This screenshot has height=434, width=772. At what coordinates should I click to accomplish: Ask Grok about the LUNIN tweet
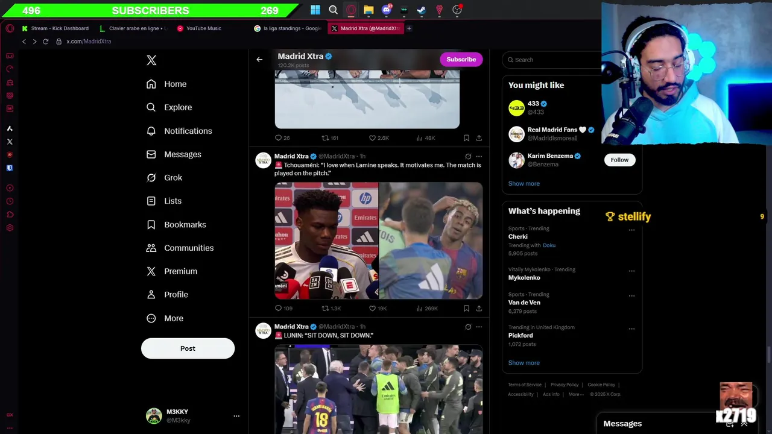tap(468, 327)
